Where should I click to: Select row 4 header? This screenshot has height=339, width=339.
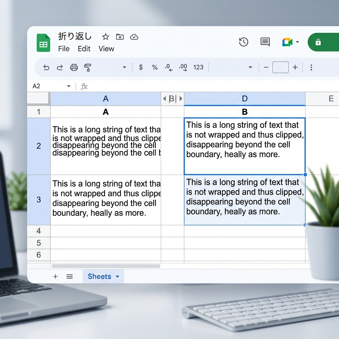tap(39, 231)
